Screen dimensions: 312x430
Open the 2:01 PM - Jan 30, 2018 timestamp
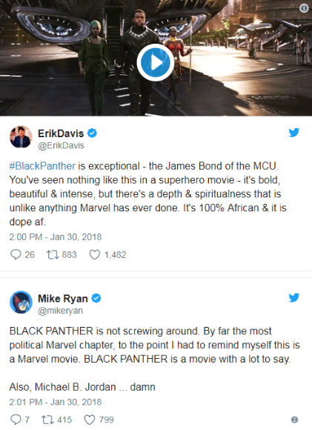[x=56, y=402]
